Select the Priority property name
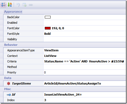127x104 pixels. pyautogui.click(x=12, y=72)
